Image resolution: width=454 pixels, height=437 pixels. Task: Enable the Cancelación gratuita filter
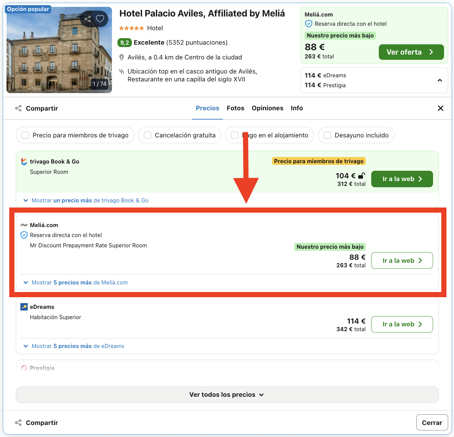point(147,135)
